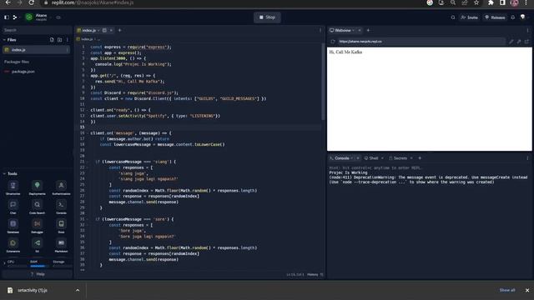Switch to the Shell tab

371,158
